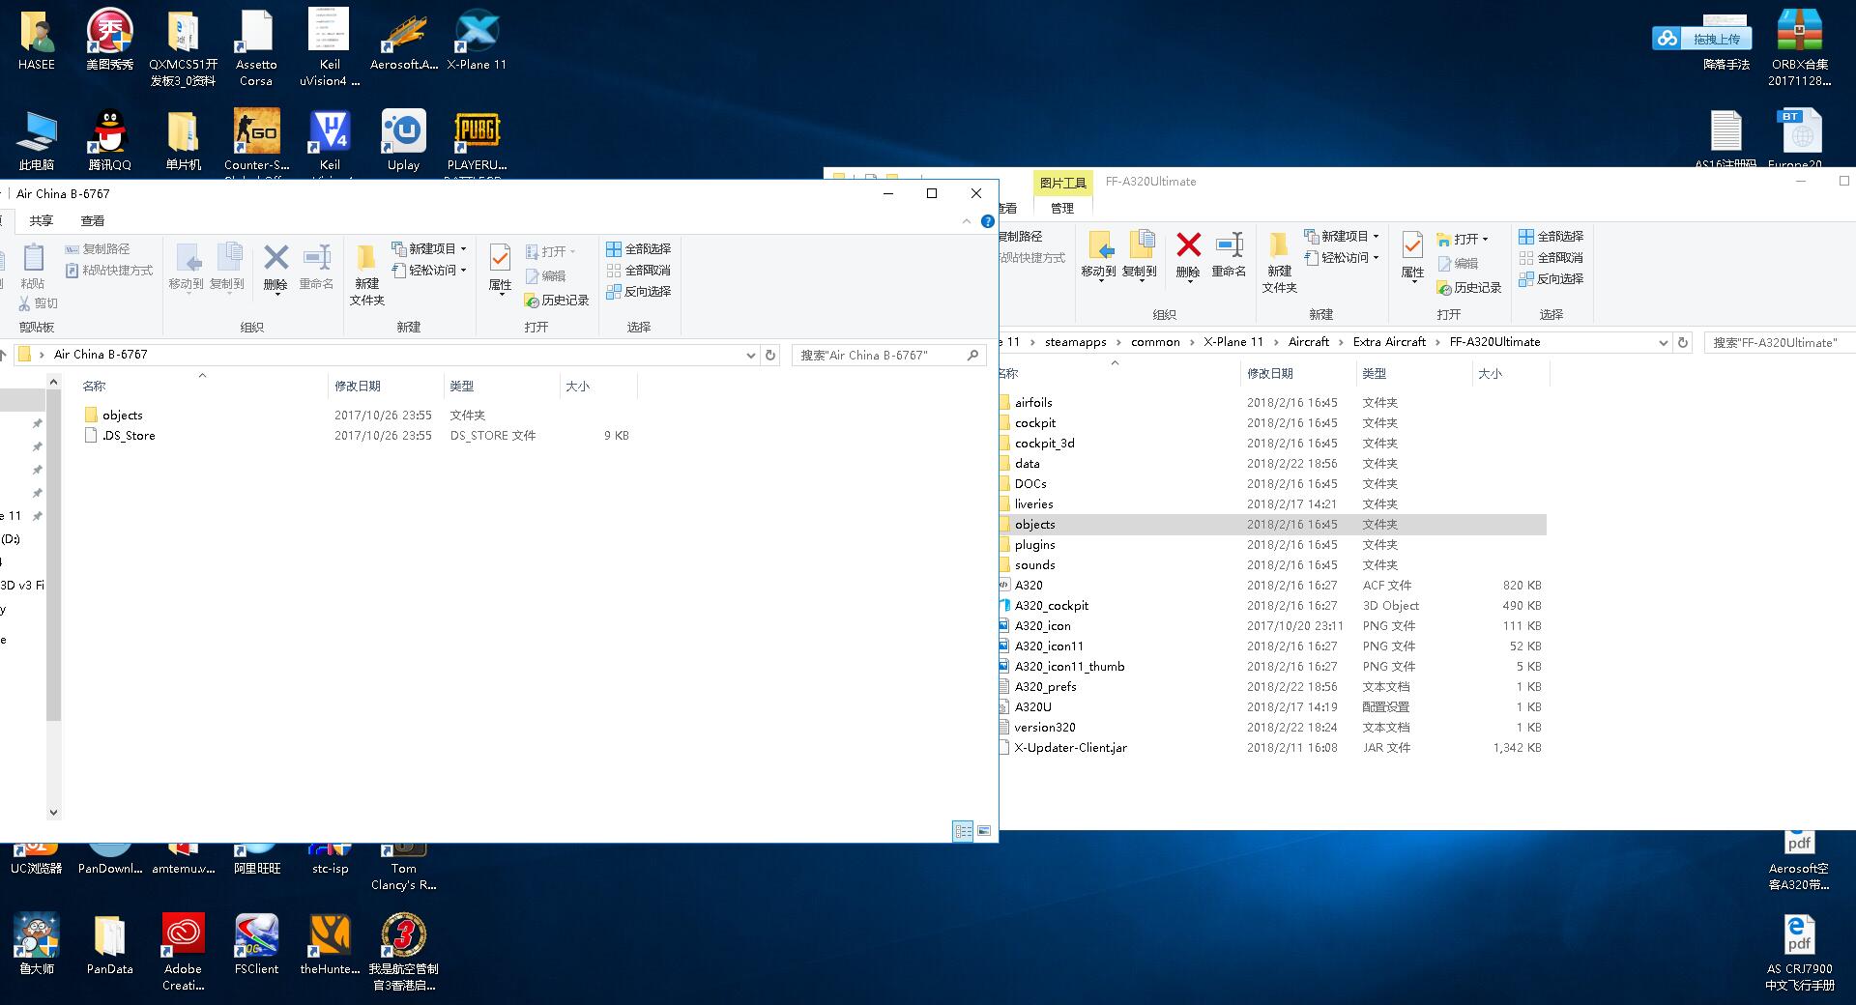This screenshot has width=1856, height=1005.
Task: Expand Easy Access dropdown in FF-A320Ultimate window
Action: 1376,258
